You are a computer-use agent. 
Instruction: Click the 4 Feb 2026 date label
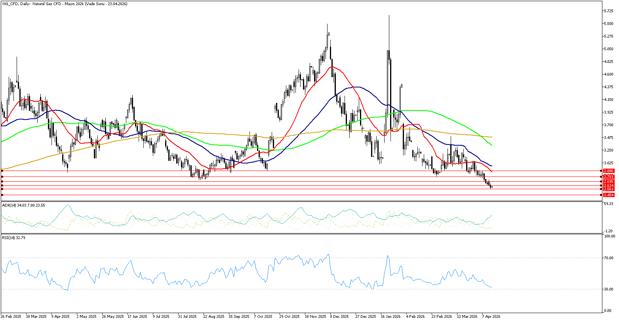(415, 317)
